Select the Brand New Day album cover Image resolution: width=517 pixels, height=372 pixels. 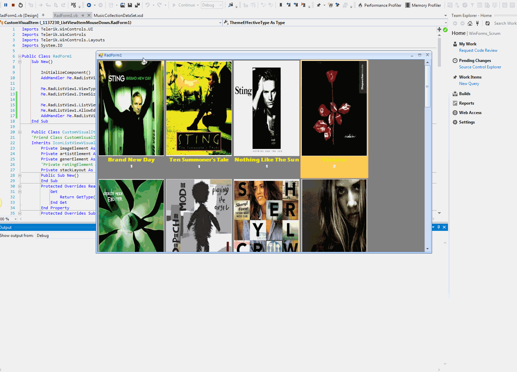tap(131, 108)
